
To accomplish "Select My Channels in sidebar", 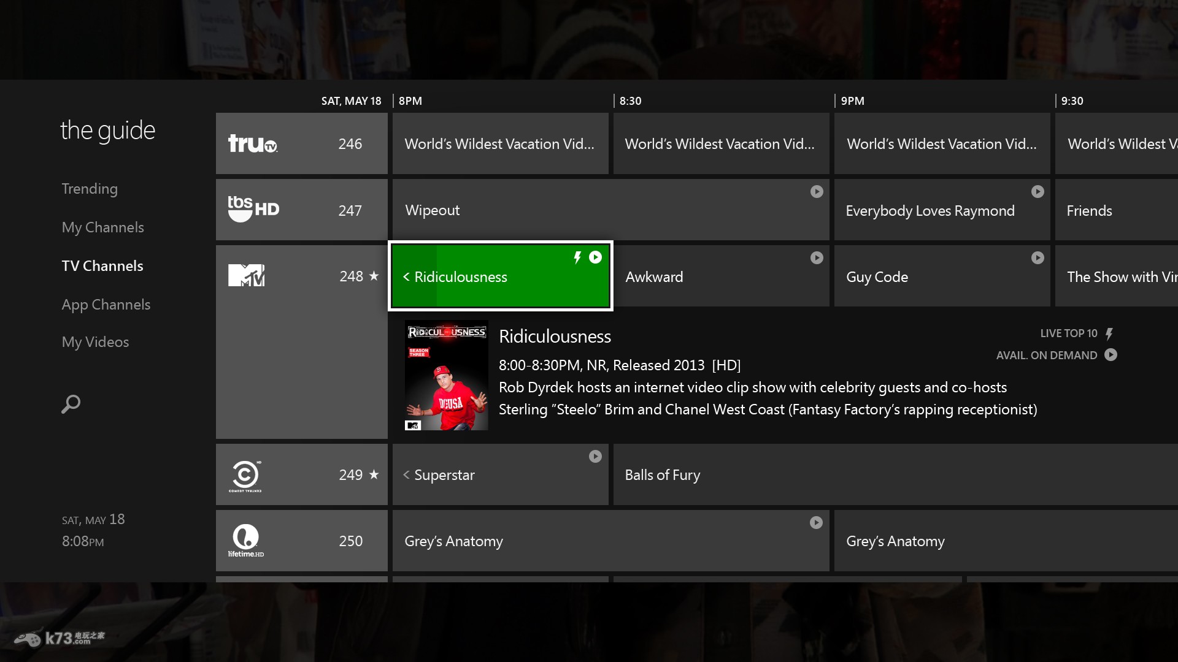I will (x=102, y=227).
